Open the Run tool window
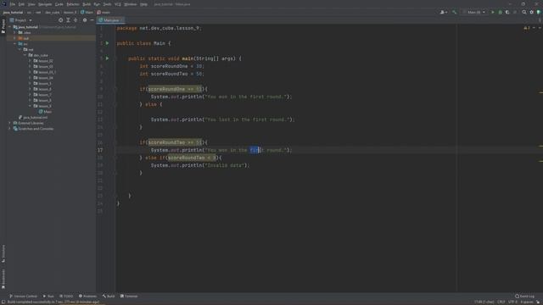This screenshot has width=543, height=305. coord(48,296)
